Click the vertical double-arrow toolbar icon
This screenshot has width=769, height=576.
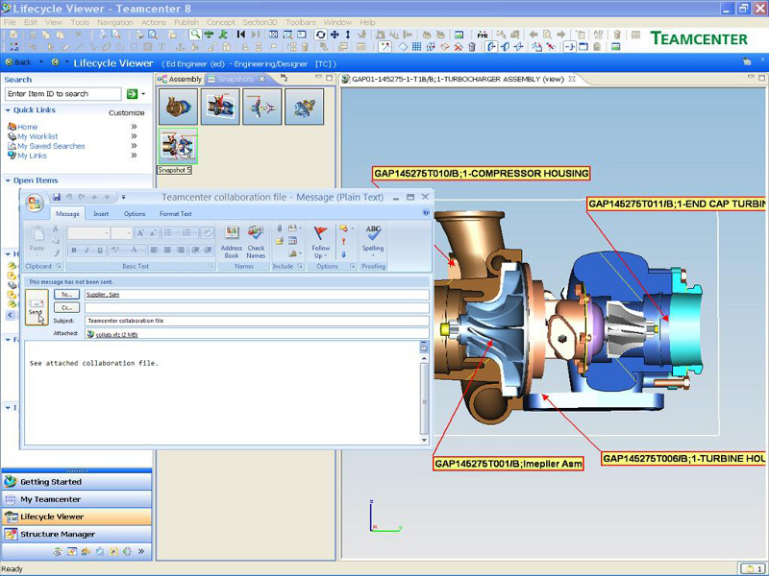point(348,35)
